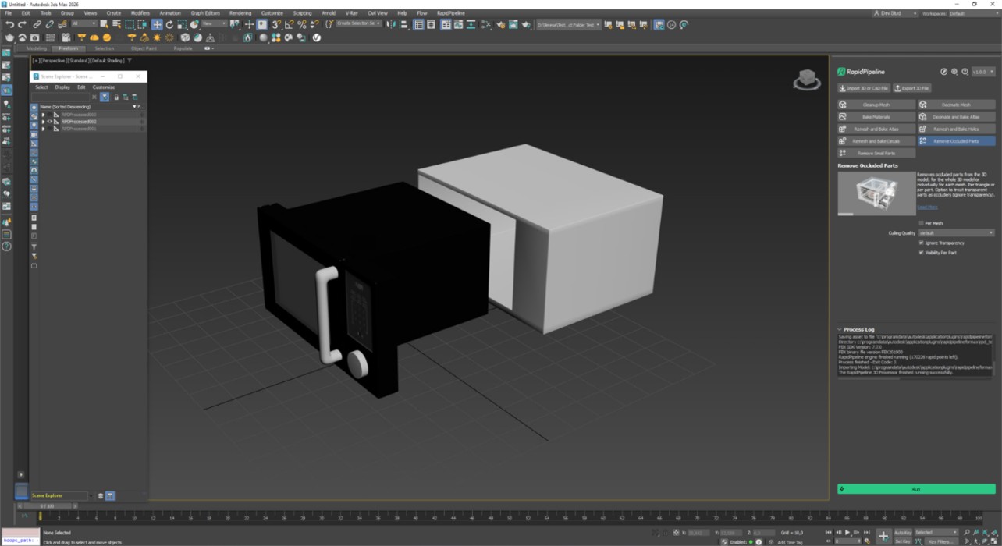
Task: Click the Name (Sorted Descending) column header
Action: point(66,107)
